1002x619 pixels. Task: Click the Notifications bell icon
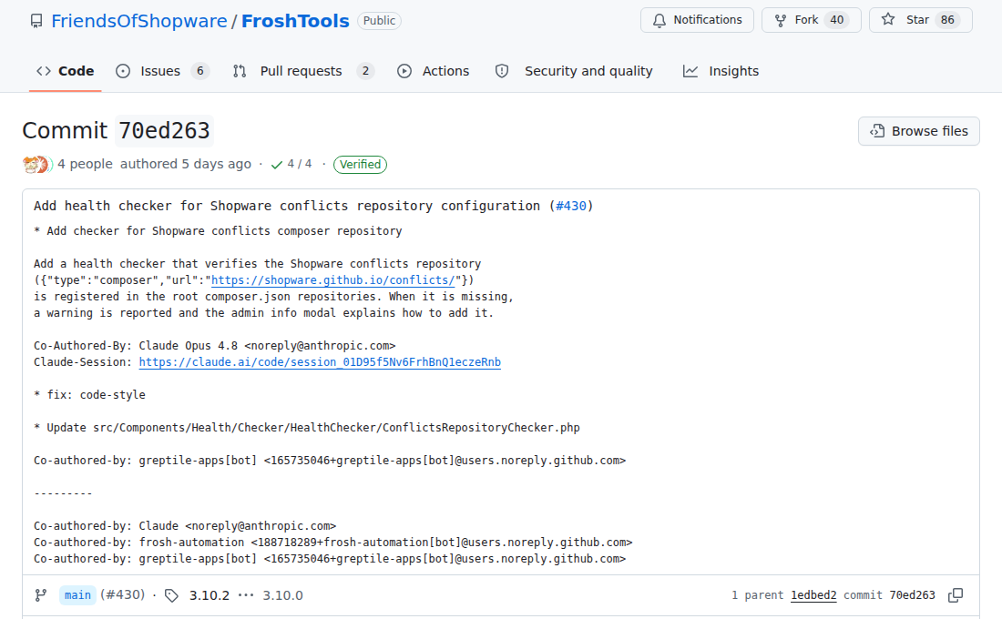point(659,20)
